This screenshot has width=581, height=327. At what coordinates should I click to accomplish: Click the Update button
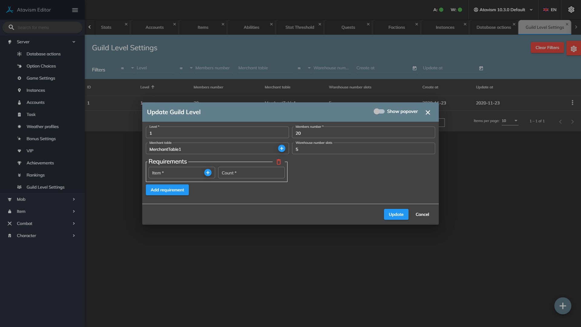(x=396, y=214)
